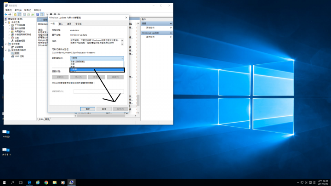Choose 自動 (延遲啟動) in startup type list
The width and height of the screenshot is (331, 186).
tap(97, 62)
